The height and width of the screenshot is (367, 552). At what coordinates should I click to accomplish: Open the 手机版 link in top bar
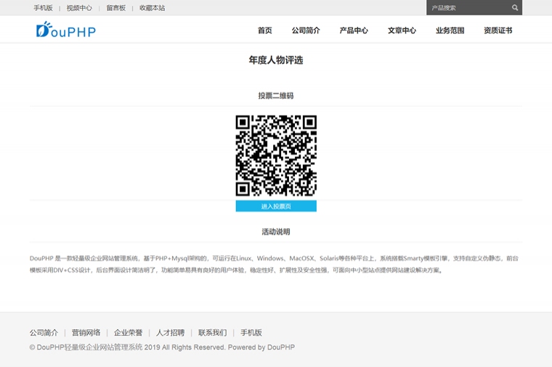click(43, 8)
